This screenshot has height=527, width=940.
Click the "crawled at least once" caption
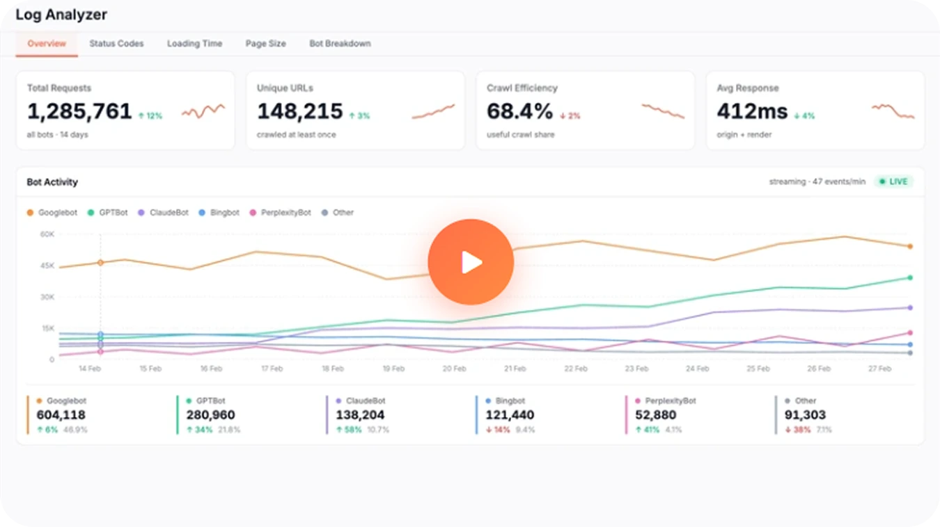tap(297, 135)
